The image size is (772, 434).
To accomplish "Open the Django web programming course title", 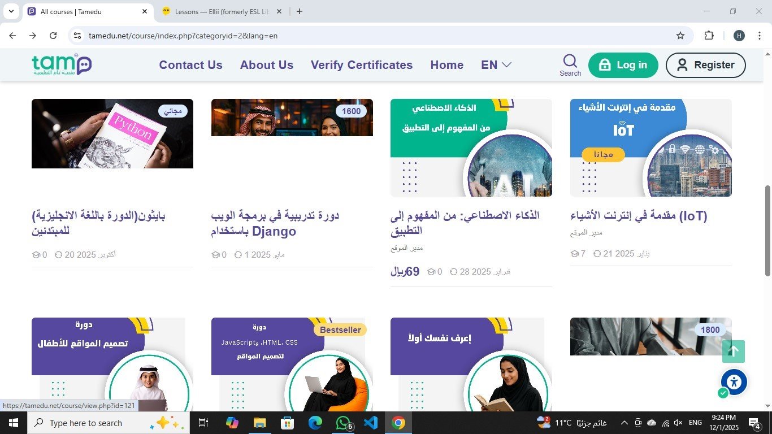I will click(x=275, y=223).
